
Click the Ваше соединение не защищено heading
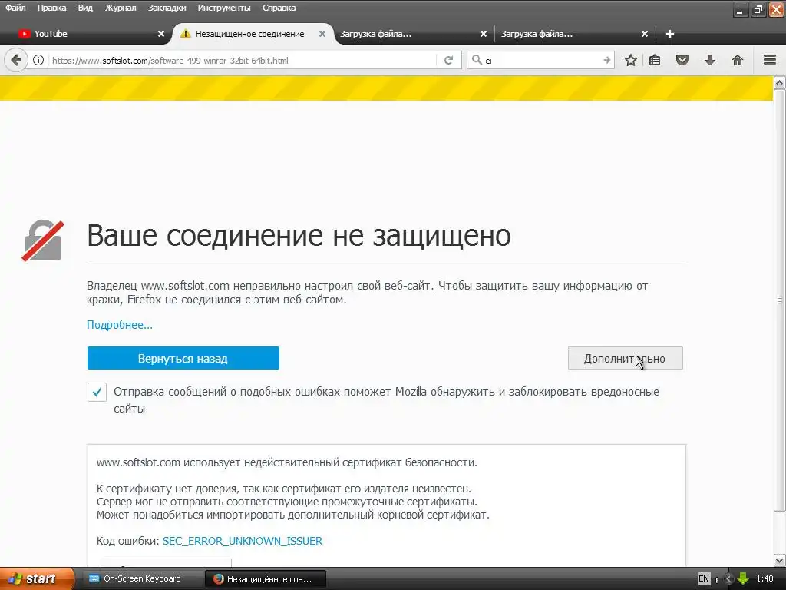click(299, 235)
